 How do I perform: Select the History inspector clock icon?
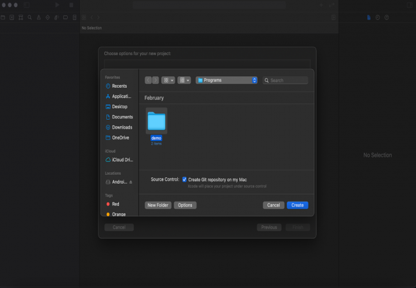click(378, 17)
